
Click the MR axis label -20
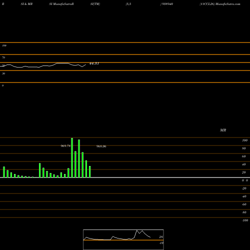pyautogui.click(x=244, y=188)
